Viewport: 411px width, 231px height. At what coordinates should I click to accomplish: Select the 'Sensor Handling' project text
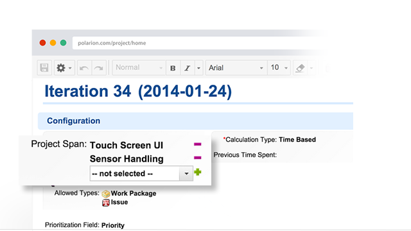click(127, 158)
